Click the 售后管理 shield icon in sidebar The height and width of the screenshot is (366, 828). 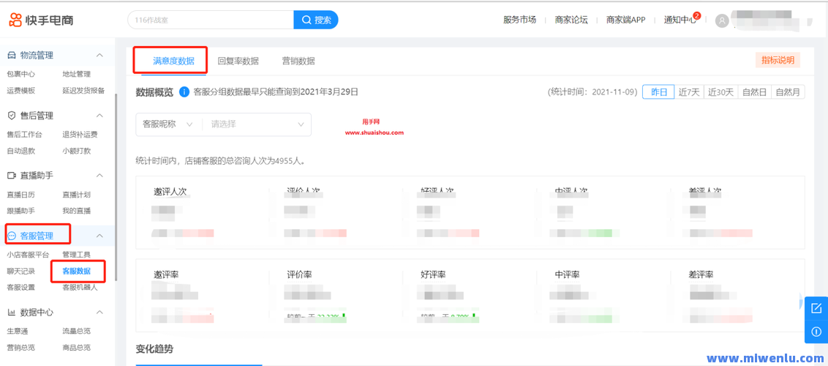pyautogui.click(x=12, y=116)
